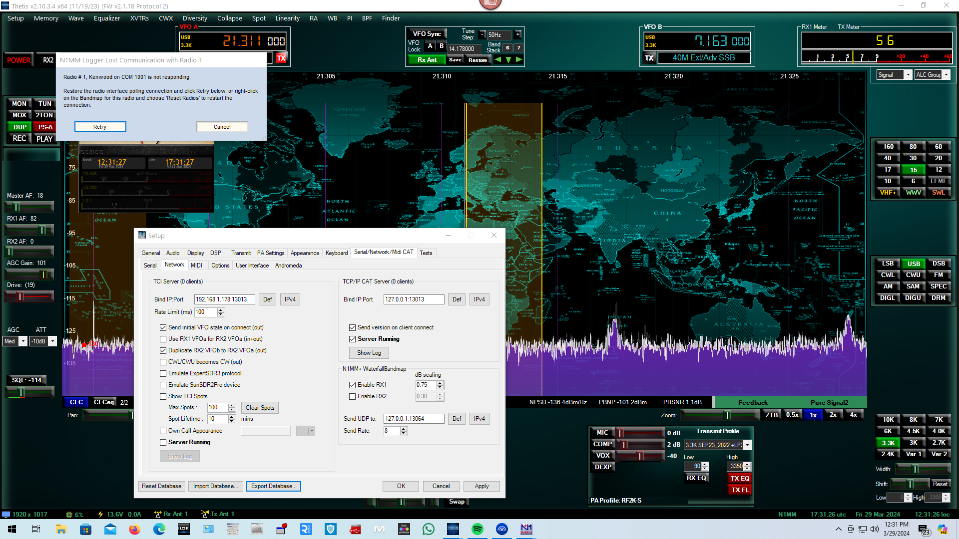Image resolution: width=959 pixels, height=539 pixels.
Task: Switch to the Serial sub-tab
Action: click(150, 266)
